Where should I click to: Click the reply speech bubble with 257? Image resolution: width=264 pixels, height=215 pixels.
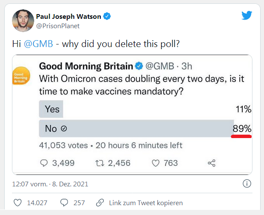65,203
